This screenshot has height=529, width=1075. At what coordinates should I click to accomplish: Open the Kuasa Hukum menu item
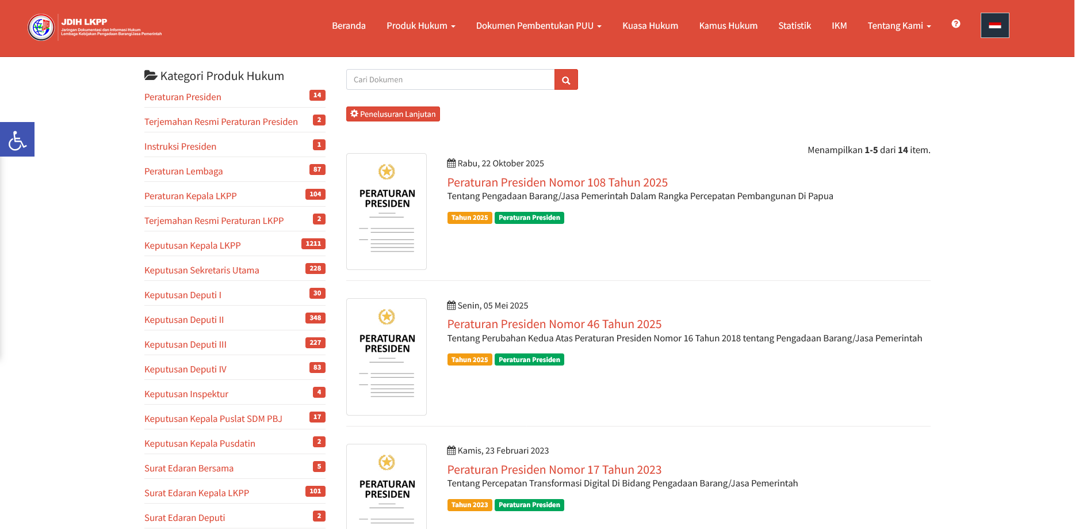pos(651,26)
